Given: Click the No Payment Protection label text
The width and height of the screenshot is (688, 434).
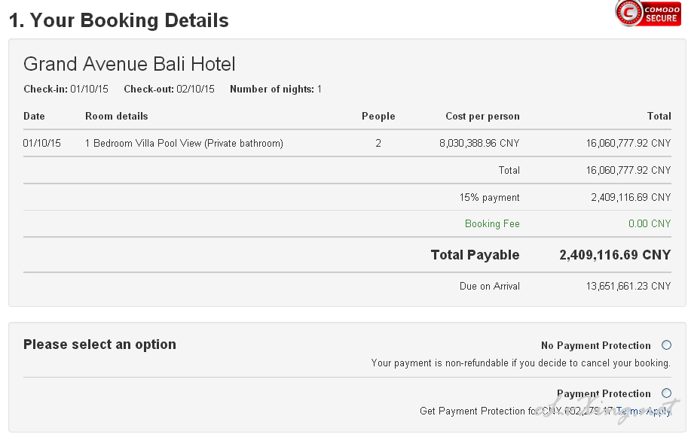Looking at the screenshot, I should pyautogui.click(x=595, y=345).
